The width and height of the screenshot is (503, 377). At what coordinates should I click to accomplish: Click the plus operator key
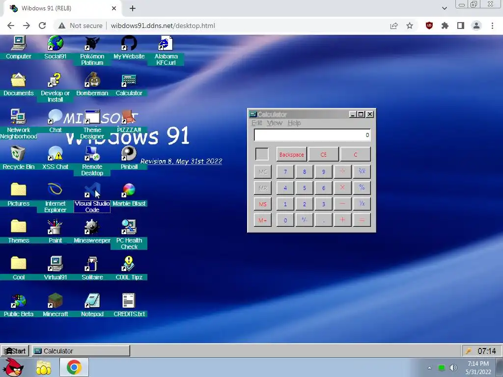[342, 220]
